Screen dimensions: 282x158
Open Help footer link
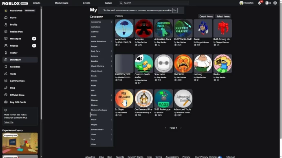pyautogui.click(x=149, y=157)
